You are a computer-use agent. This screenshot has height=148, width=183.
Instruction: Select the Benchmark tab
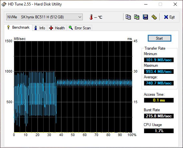click(18, 28)
